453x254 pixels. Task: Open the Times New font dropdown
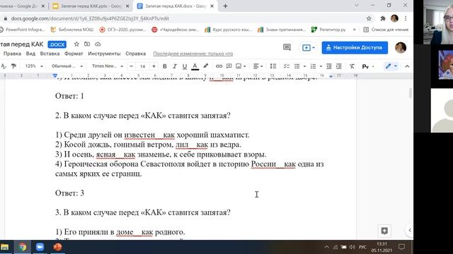(107, 66)
